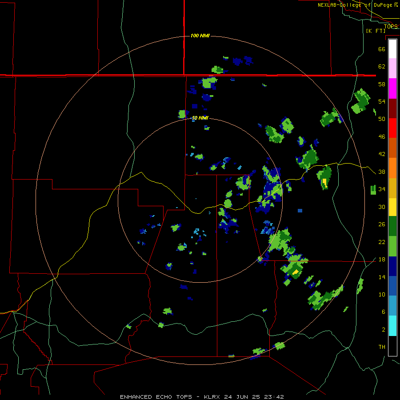400x400 pixels.
Task: Click the dark green legend swatch
Action: (392, 226)
